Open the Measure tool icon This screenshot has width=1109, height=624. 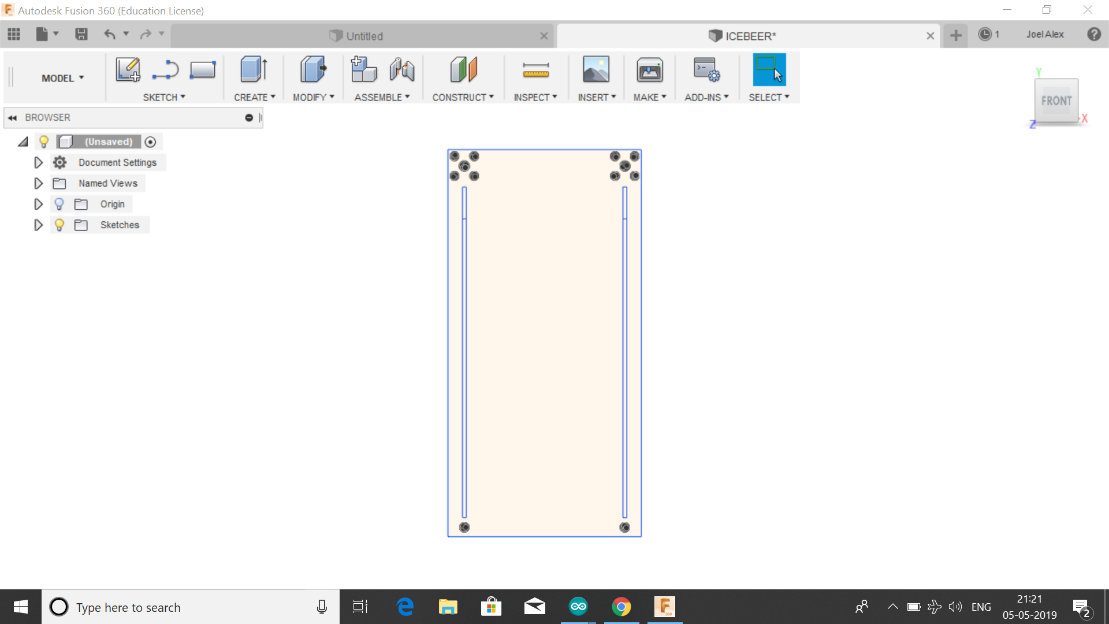[535, 70]
